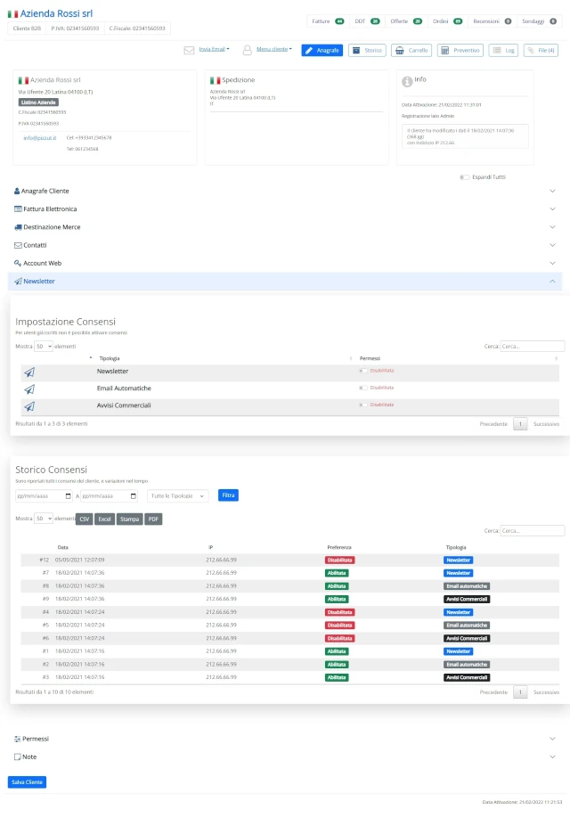Click the Filtra button

coord(228,495)
